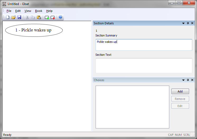
Task: Click the Add choice button
Action: point(180,91)
